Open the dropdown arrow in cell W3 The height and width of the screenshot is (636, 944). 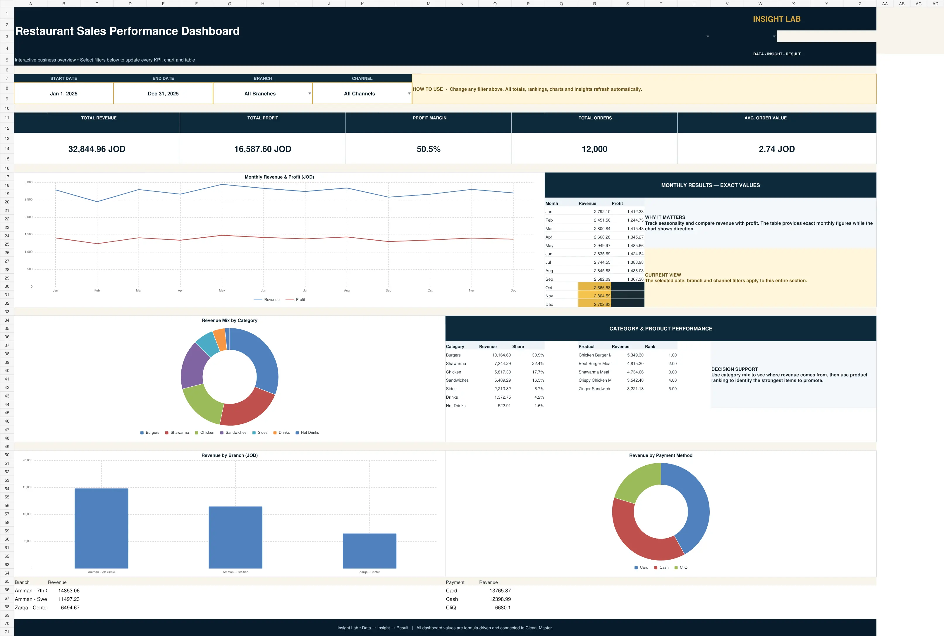click(774, 37)
